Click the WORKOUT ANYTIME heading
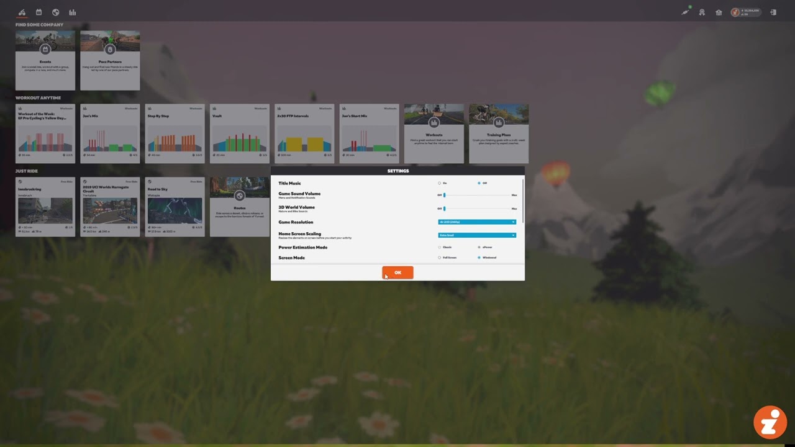Viewport: 795px width, 447px height. (x=39, y=97)
